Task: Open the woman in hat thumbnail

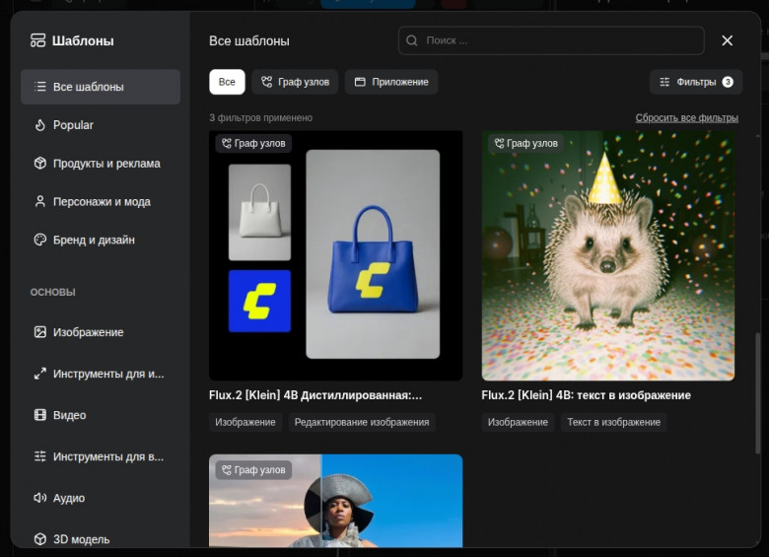Action: (336, 501)
